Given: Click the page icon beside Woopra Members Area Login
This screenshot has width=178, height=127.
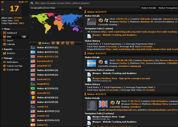Looking at the screenshot, I should pos(89,118).
